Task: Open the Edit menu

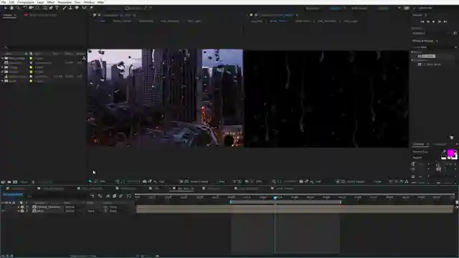Action: tap(11, 2)
